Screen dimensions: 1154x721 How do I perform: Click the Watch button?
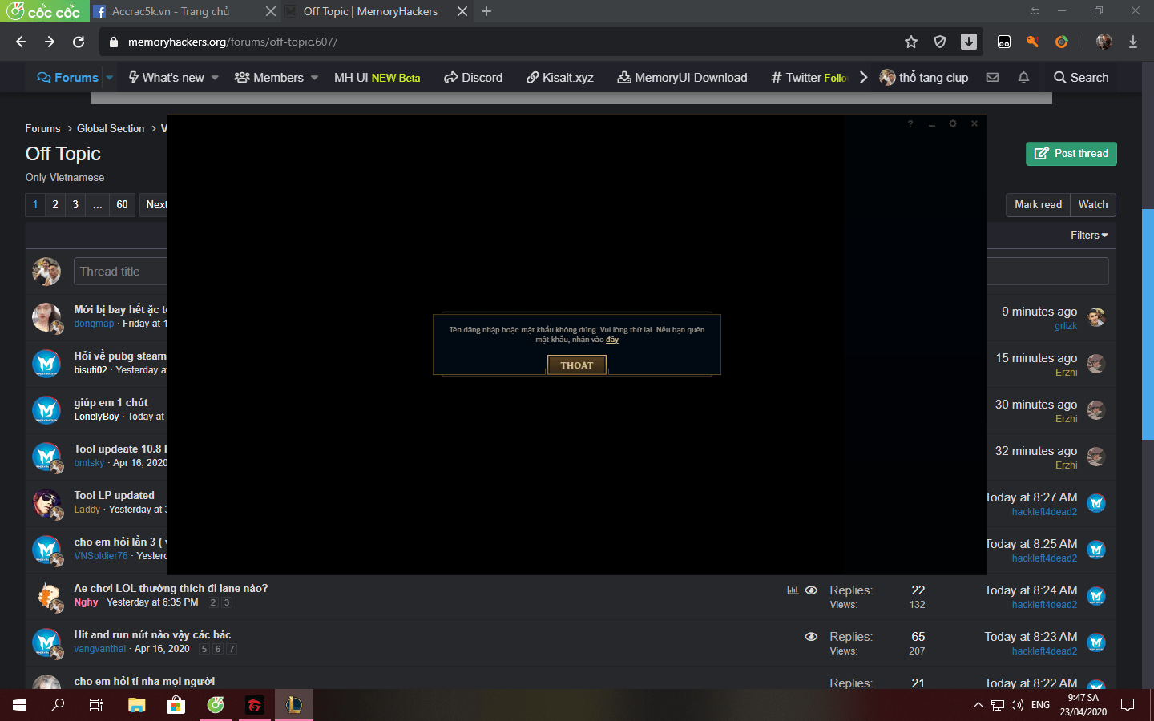pos(1093,205)
